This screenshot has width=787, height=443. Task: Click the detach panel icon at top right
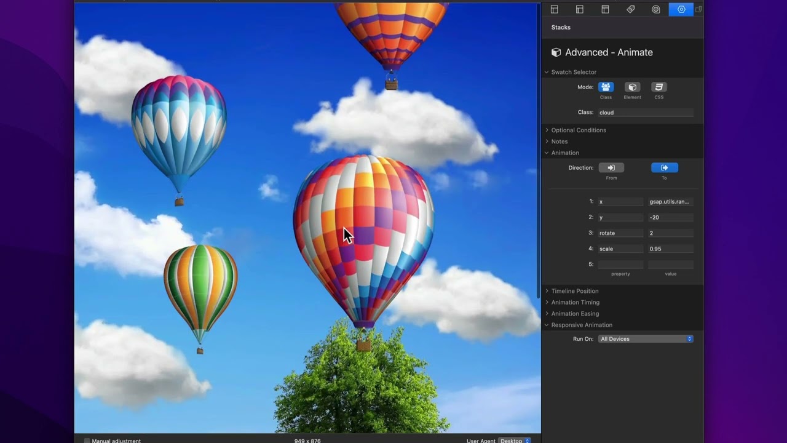698,9
